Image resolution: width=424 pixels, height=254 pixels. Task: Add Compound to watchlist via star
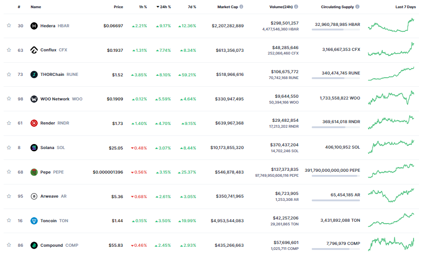click(9, 245)
